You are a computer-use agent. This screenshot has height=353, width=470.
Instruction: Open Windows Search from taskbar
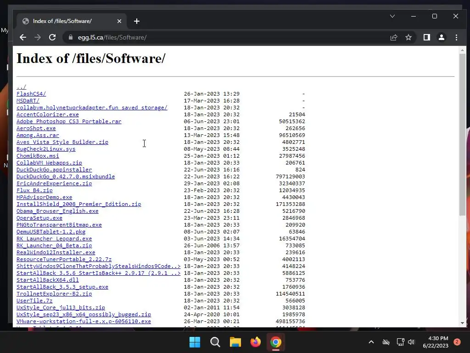coord(215,342)
